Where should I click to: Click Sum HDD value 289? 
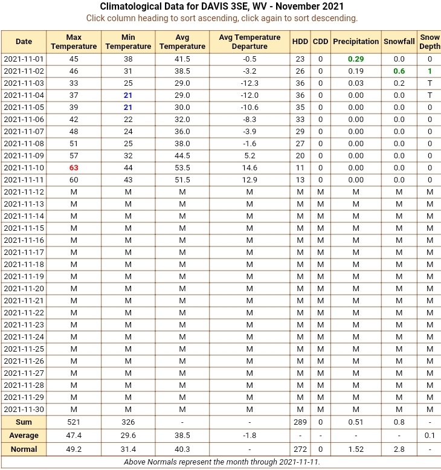(300, 422)
